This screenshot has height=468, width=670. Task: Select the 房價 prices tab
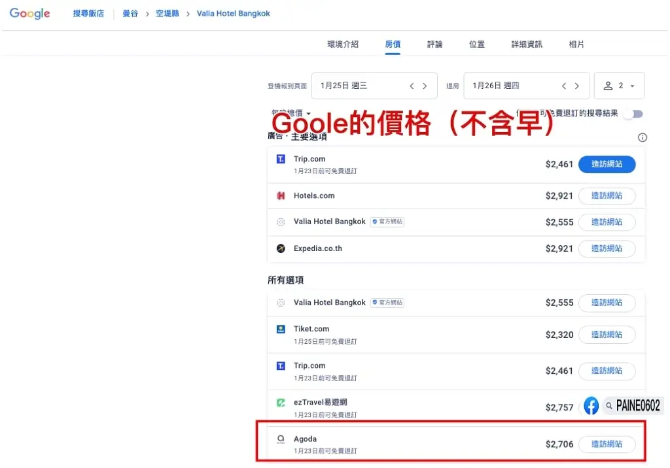[x=393, y=44]
